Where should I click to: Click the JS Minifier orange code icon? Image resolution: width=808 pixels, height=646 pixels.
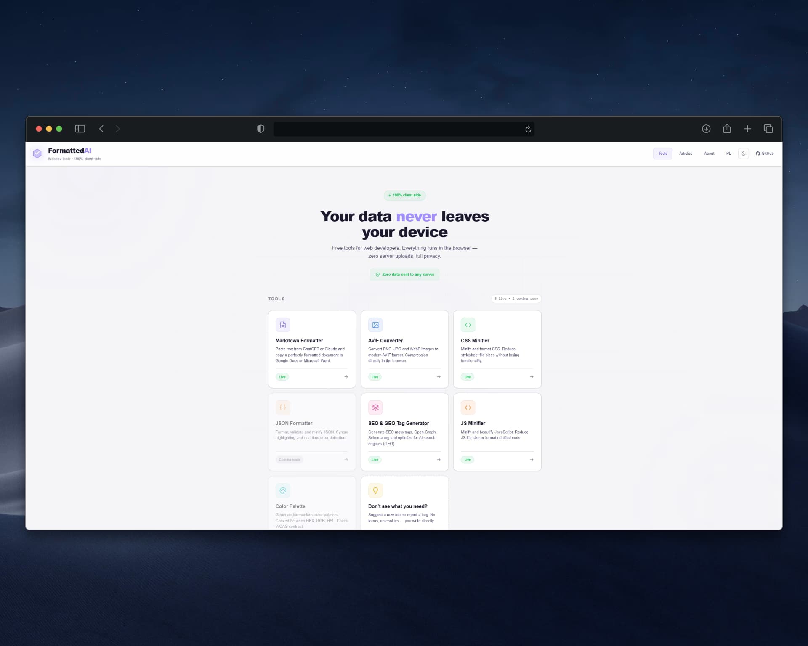pyautogui.click(x=468, y=408)
